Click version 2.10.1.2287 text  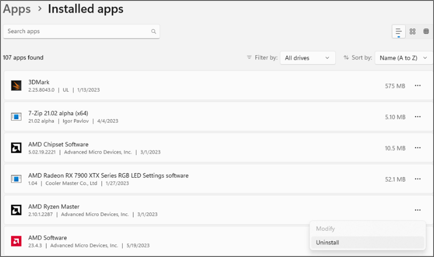click(41, 214)
